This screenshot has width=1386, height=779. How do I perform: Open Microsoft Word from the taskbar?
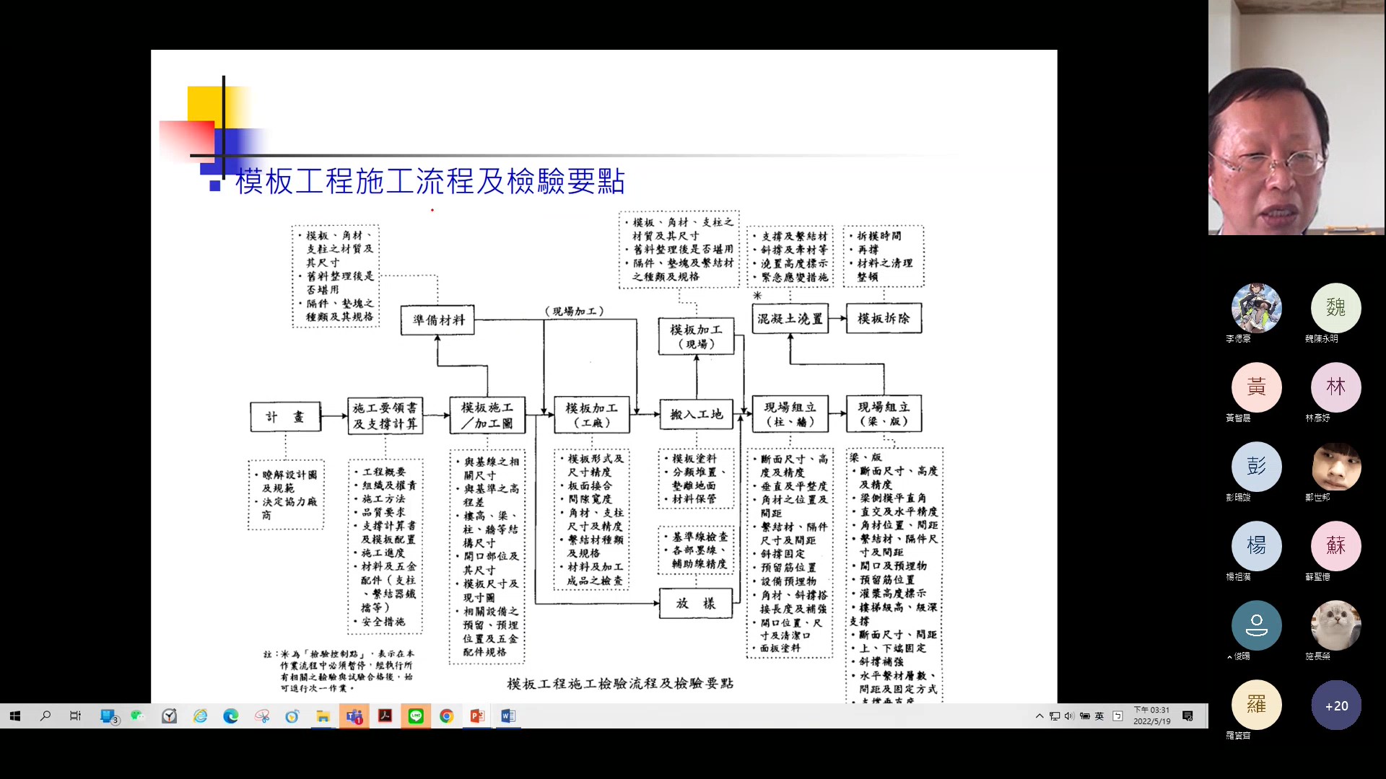(508, 716)
